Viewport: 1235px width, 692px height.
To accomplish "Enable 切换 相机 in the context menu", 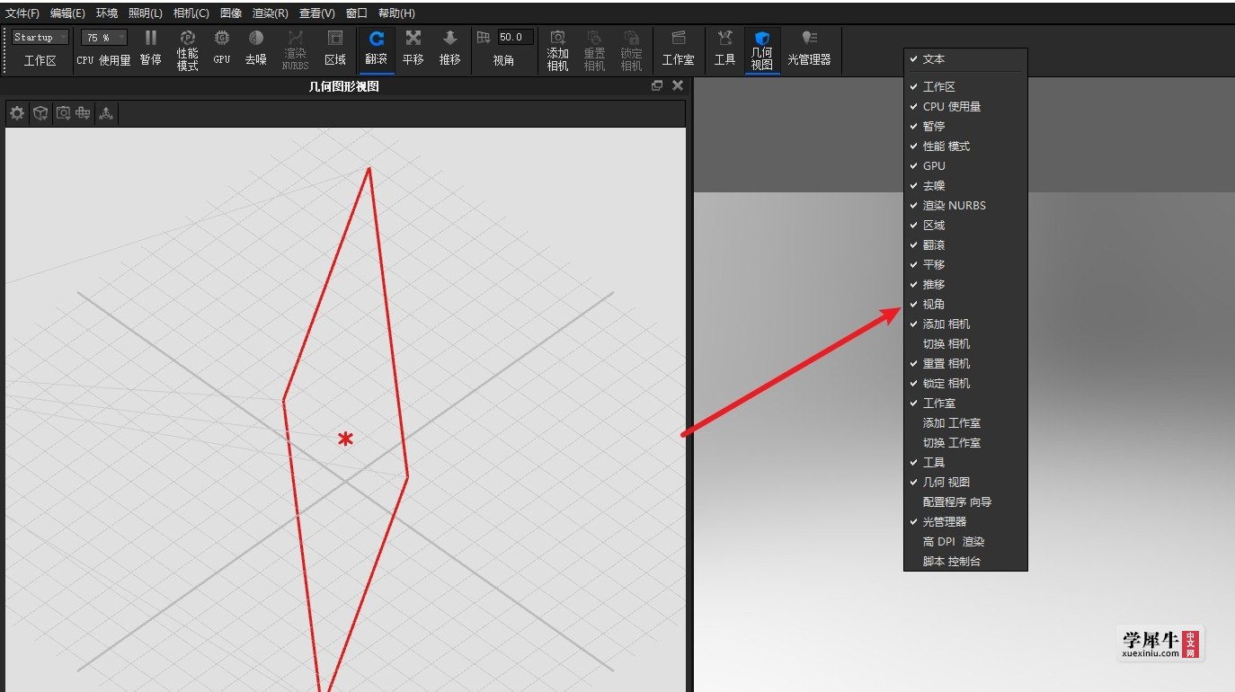I will point(965,343).
